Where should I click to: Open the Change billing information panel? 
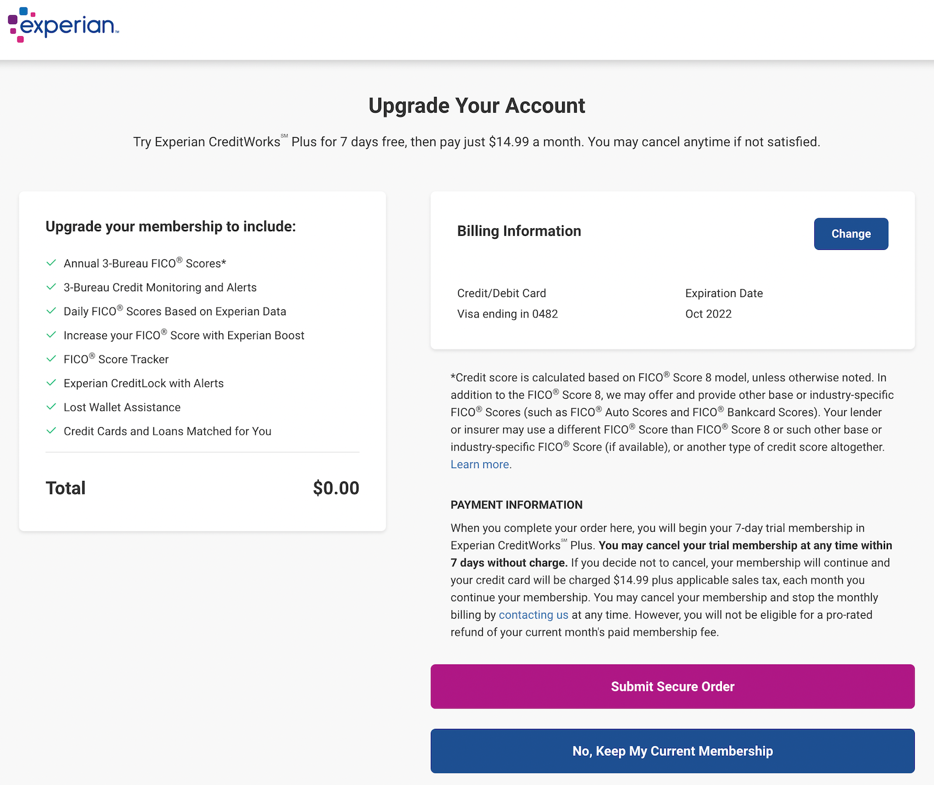pos(851,233)
